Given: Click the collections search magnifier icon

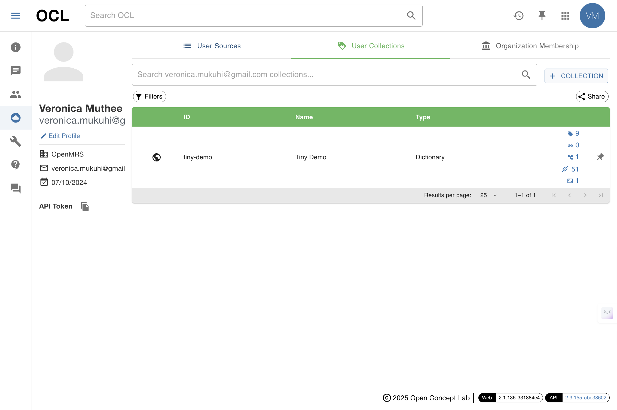Looking at the screenshot, I should (526, 75).
